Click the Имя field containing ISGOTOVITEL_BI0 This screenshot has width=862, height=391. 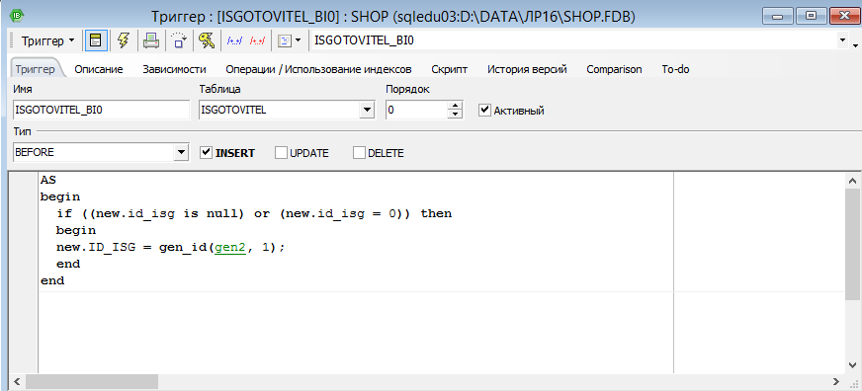click(101, 110)
